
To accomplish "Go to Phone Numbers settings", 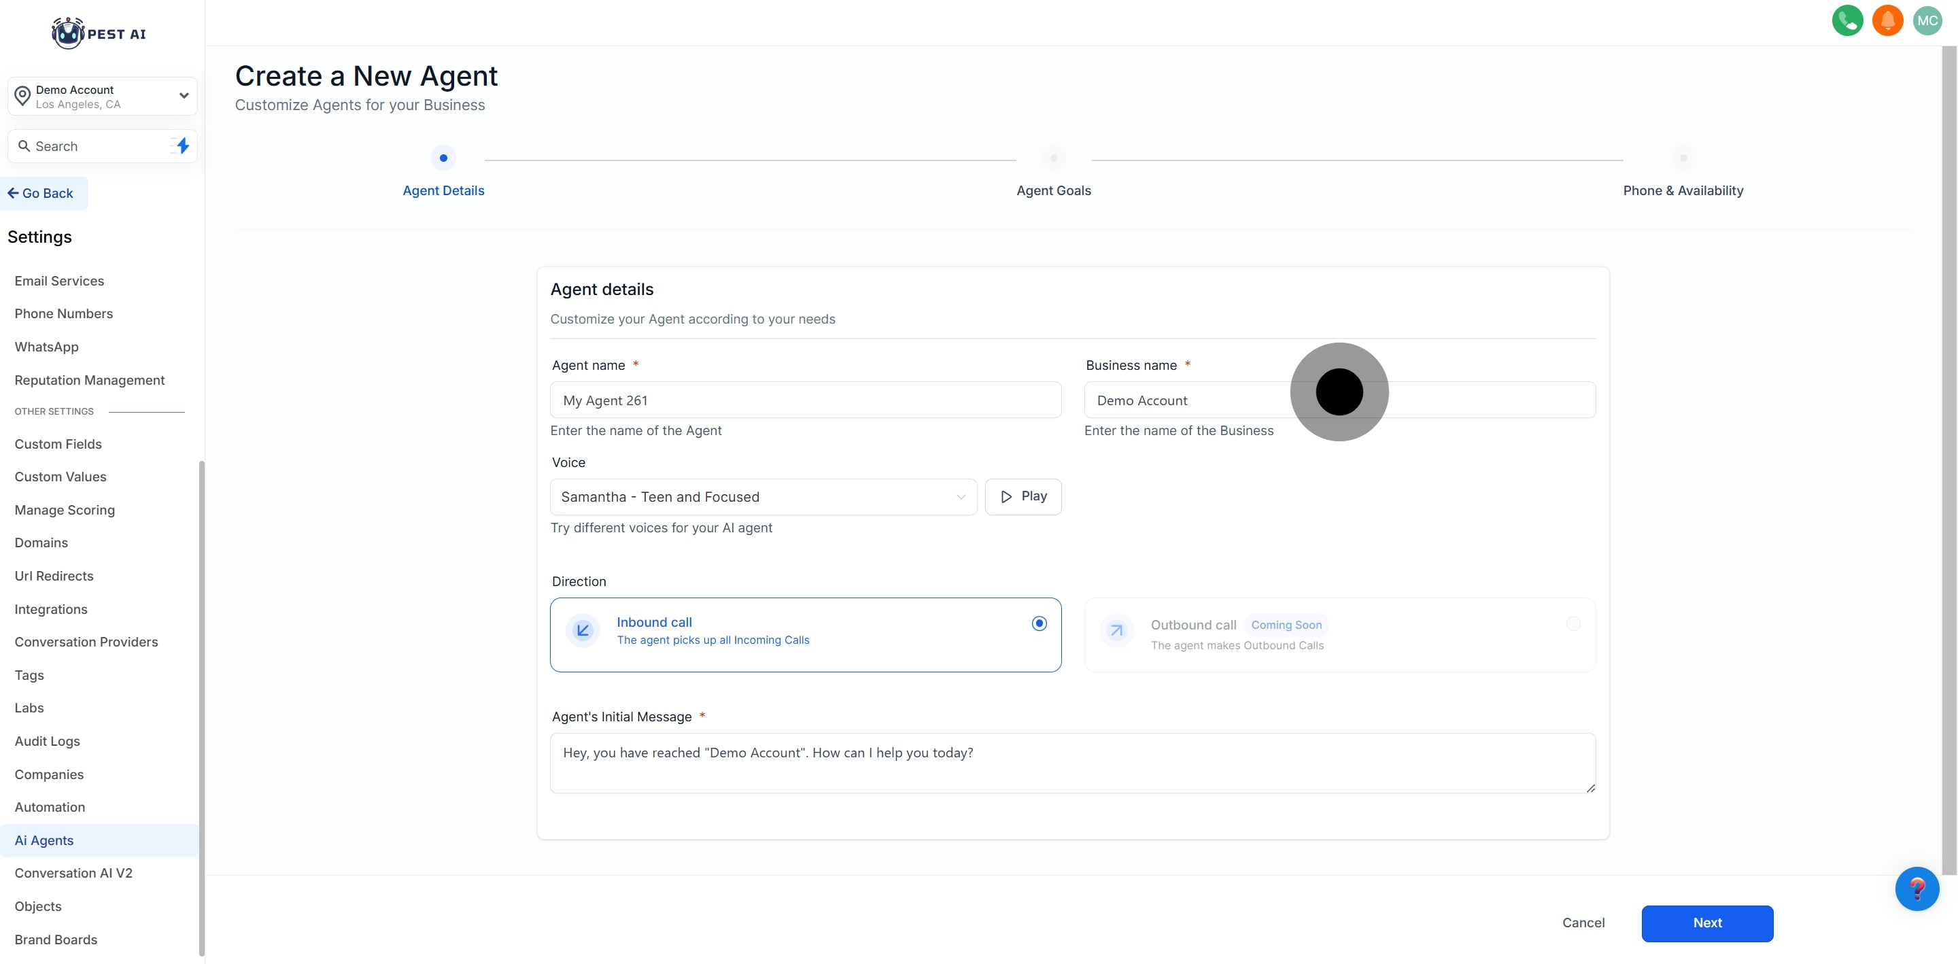I will [64, 313].
